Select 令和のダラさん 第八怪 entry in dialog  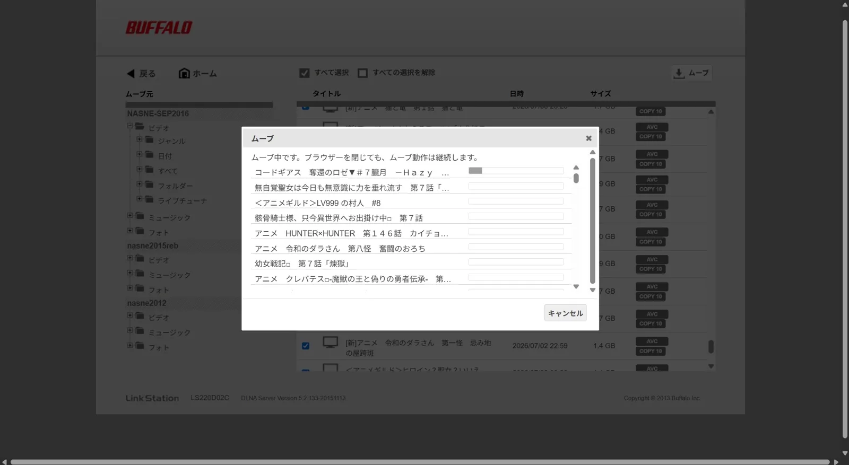pos(340,249)
